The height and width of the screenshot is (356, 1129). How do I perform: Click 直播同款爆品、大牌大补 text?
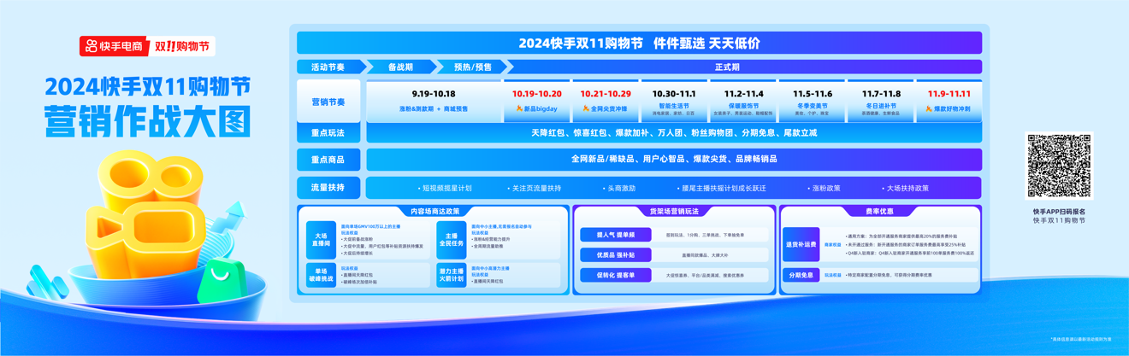(705, 255)
